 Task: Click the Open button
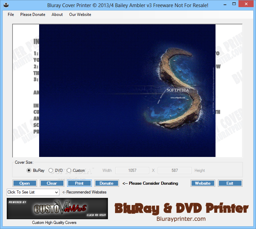click(25, 183)
